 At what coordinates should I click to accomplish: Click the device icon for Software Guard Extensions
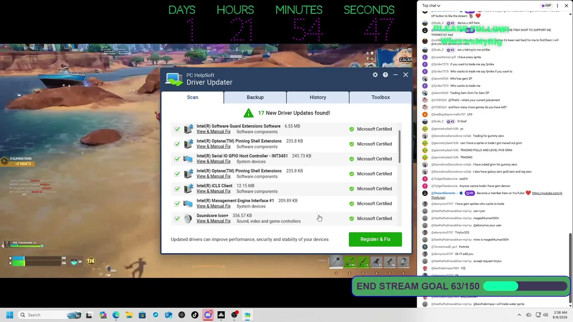point(188,129)
